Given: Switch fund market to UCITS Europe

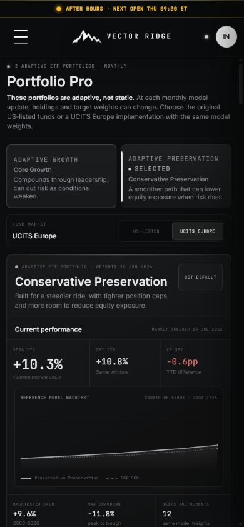Looking at the screenshot, I should (197, 231).
